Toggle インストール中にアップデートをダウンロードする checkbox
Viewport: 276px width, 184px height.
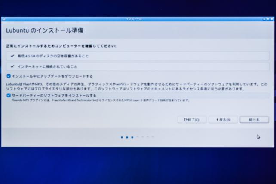[x=9, y=76]
